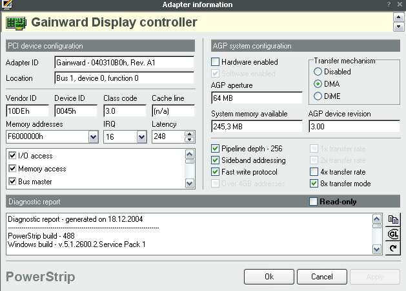Screen dimensions: 406x291
Task: Click the Cache line field
Action: tap(173, 111)
